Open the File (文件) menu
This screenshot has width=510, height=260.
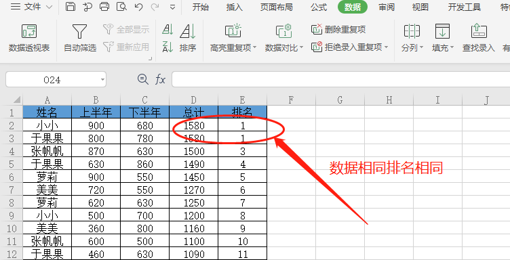pyautogui.click(x=31, y=7)
